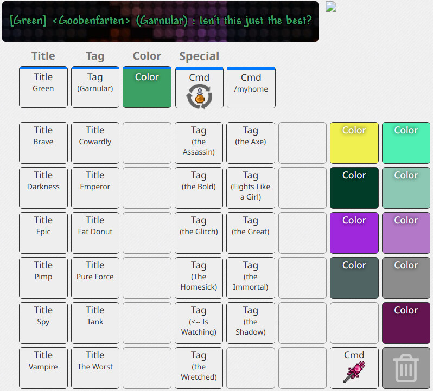
Task: Click the active Tag (Garnular) slot
Action: (x=95, y=88)
